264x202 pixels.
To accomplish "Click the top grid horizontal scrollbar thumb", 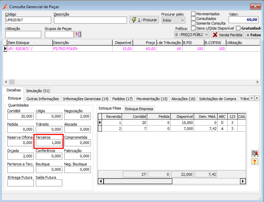I will 12,82.
